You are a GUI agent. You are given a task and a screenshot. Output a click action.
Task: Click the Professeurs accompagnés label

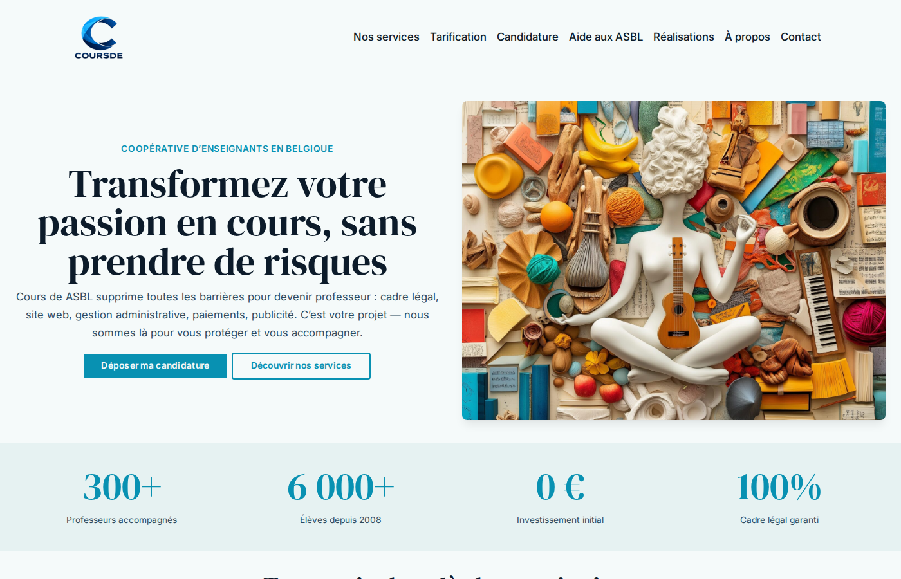(x=122, y=520)
